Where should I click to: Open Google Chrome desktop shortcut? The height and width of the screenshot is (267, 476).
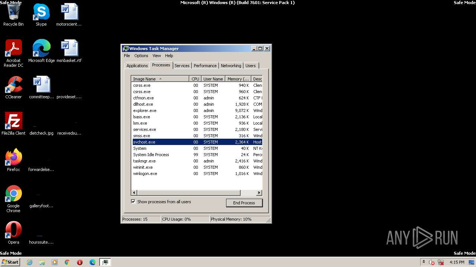point(13,199)
